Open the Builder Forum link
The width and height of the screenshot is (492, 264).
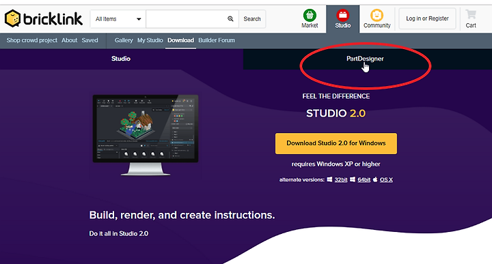[217, 40]
